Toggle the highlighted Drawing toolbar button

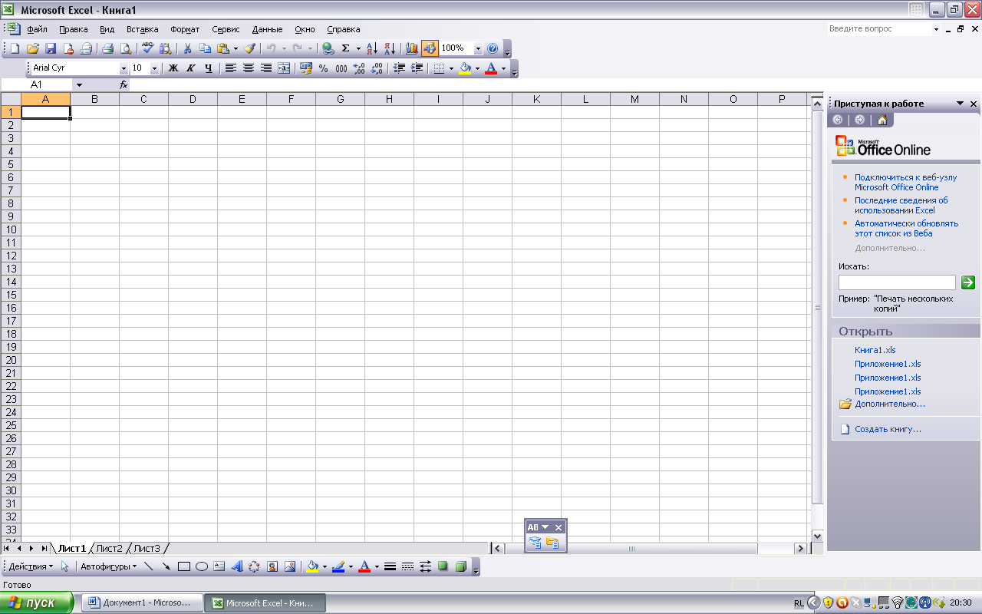[430, 48]
